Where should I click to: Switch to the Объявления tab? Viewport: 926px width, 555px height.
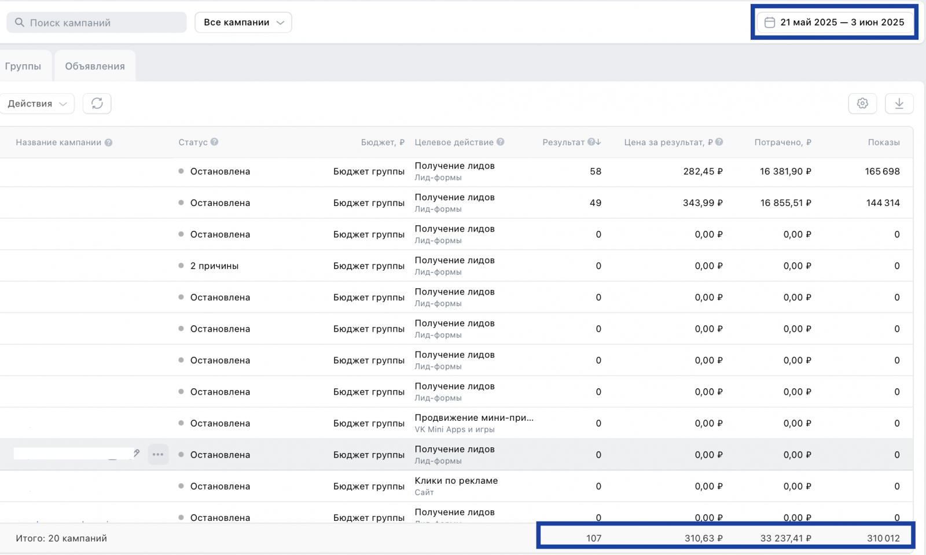[x=95, y=66]
